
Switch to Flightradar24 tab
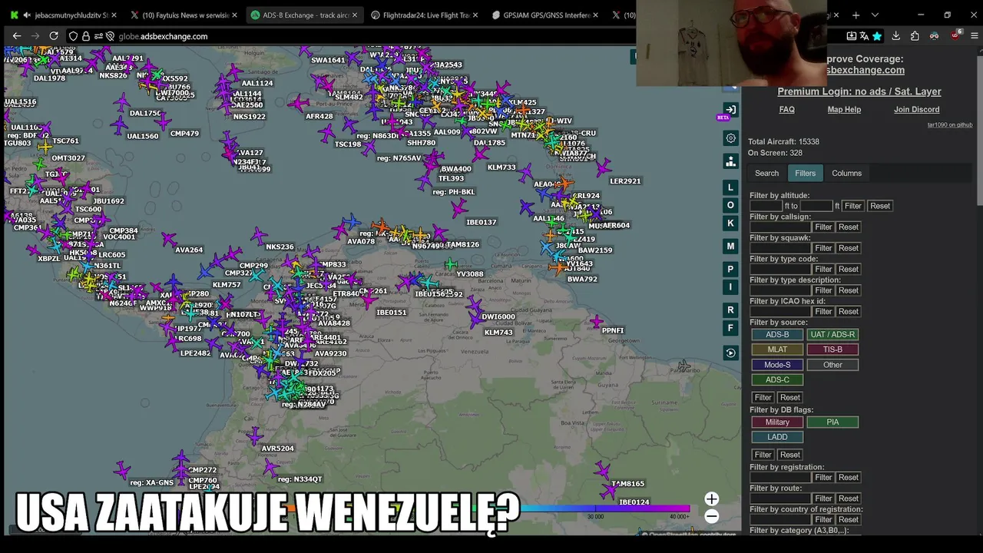(423, 15)
